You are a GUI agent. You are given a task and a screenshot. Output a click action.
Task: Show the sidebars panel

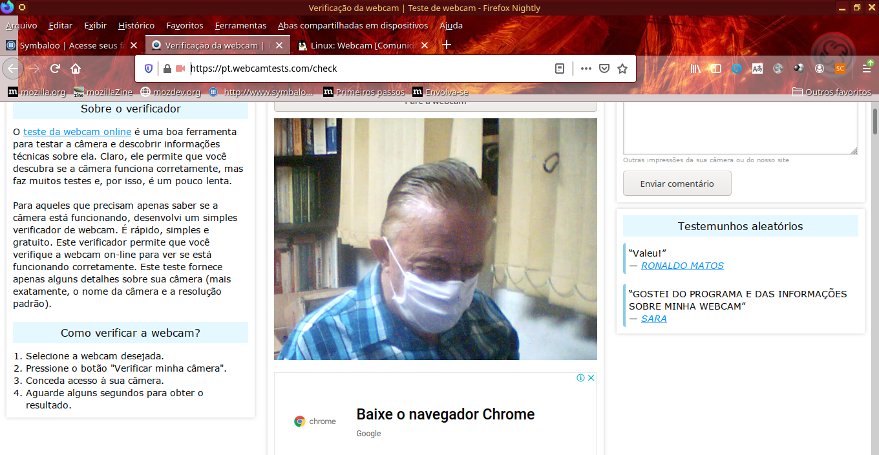click(x=716, y=69)
